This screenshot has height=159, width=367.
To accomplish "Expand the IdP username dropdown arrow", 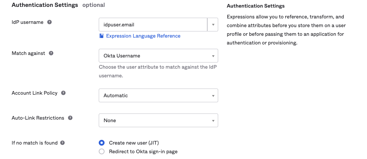I will (213, 25).
